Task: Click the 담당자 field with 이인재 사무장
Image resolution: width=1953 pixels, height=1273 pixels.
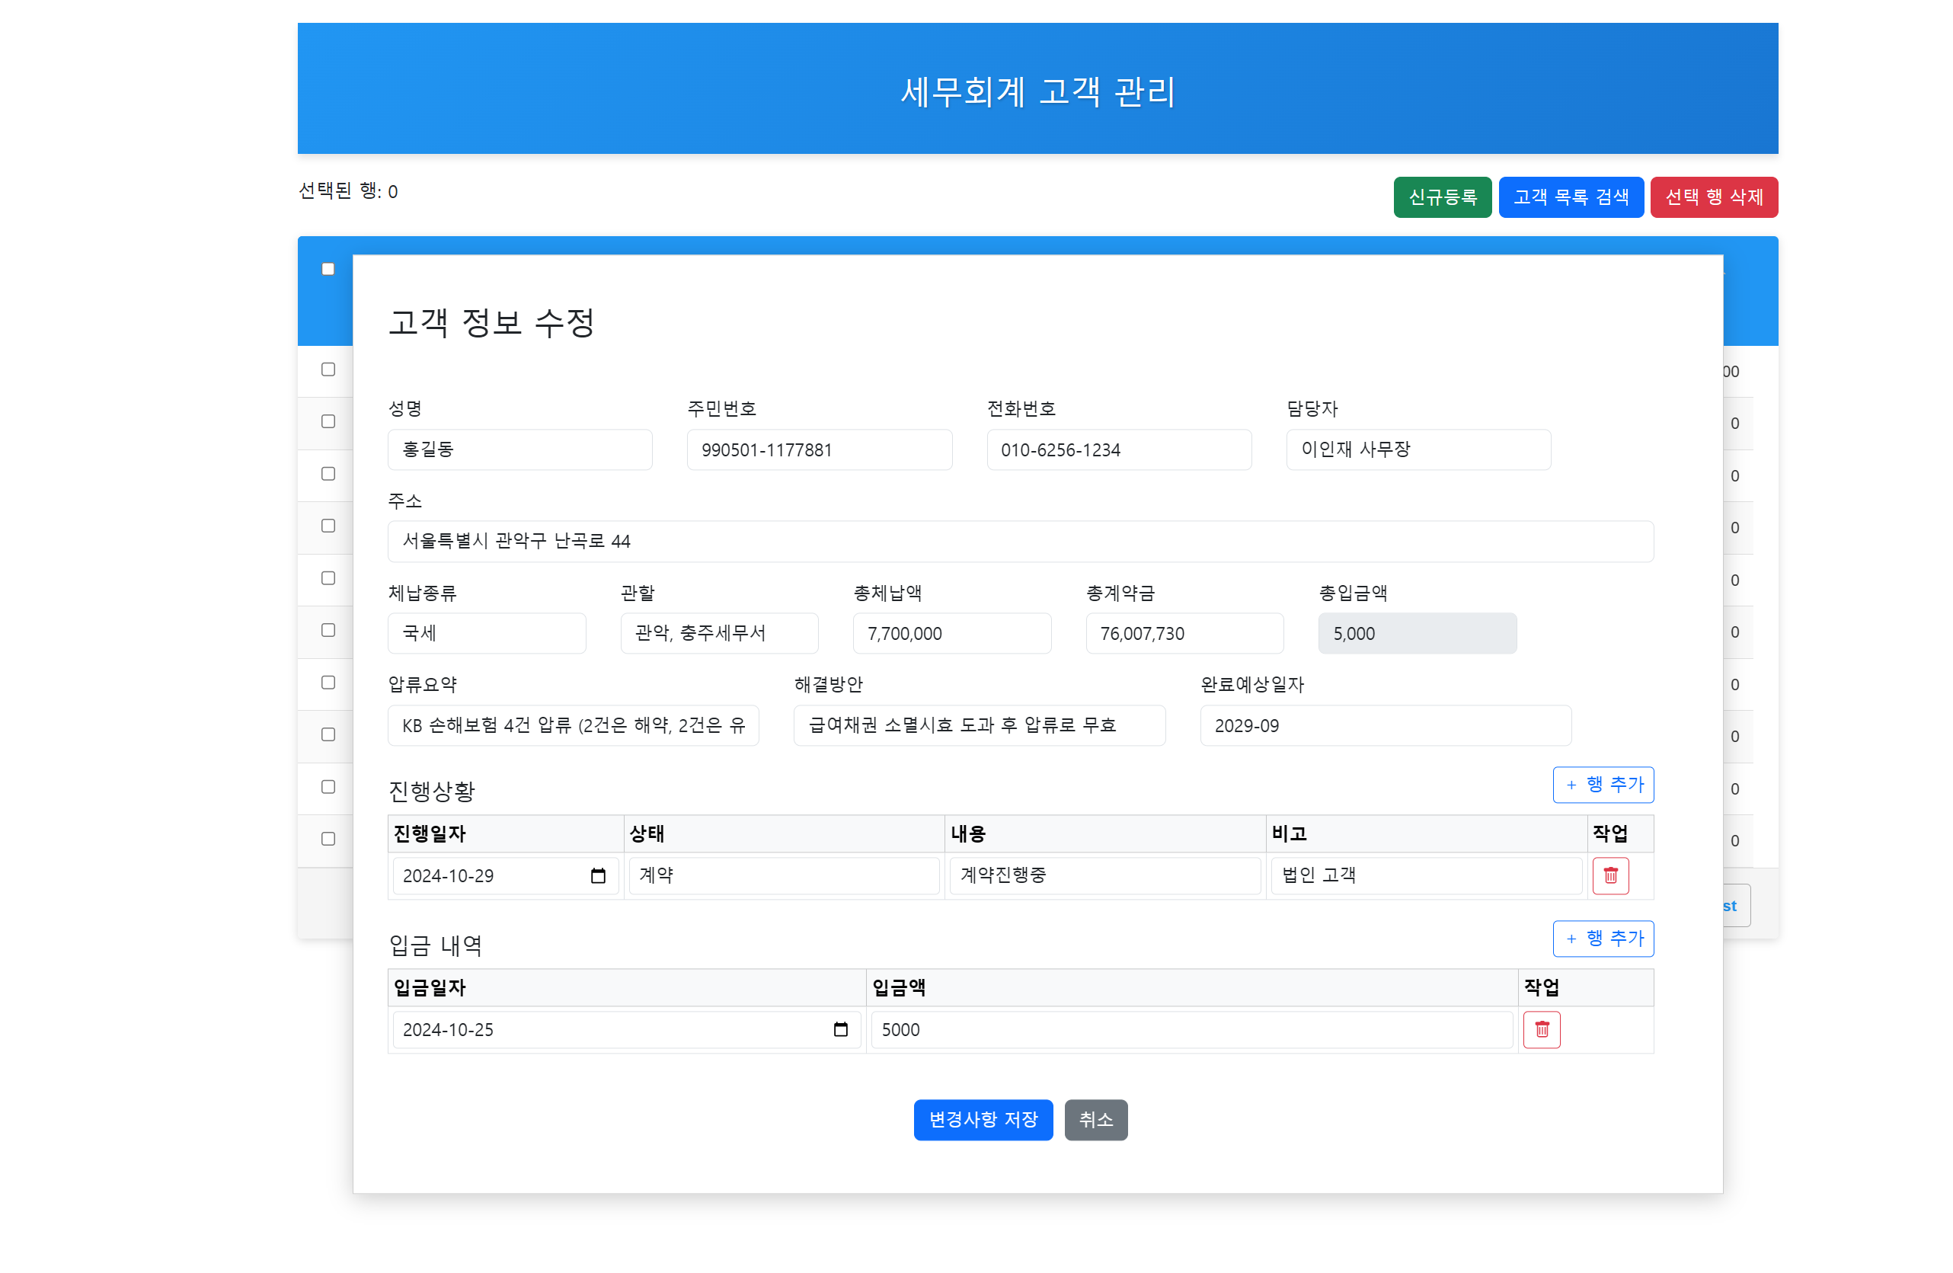Action: click(1418, 449)
